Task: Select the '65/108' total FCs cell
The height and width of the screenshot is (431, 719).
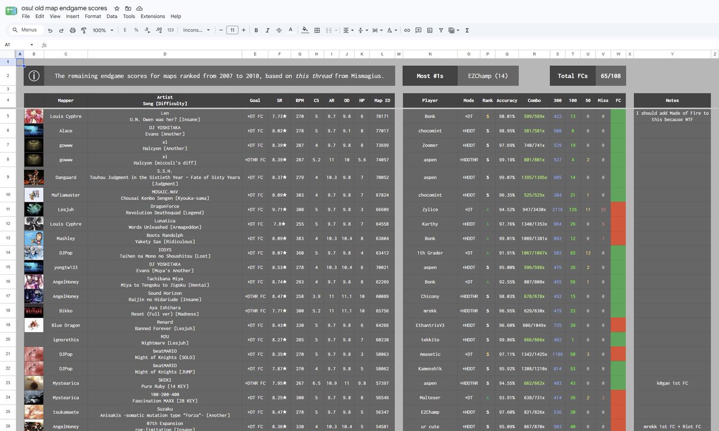Action: [x=611, y=76]
